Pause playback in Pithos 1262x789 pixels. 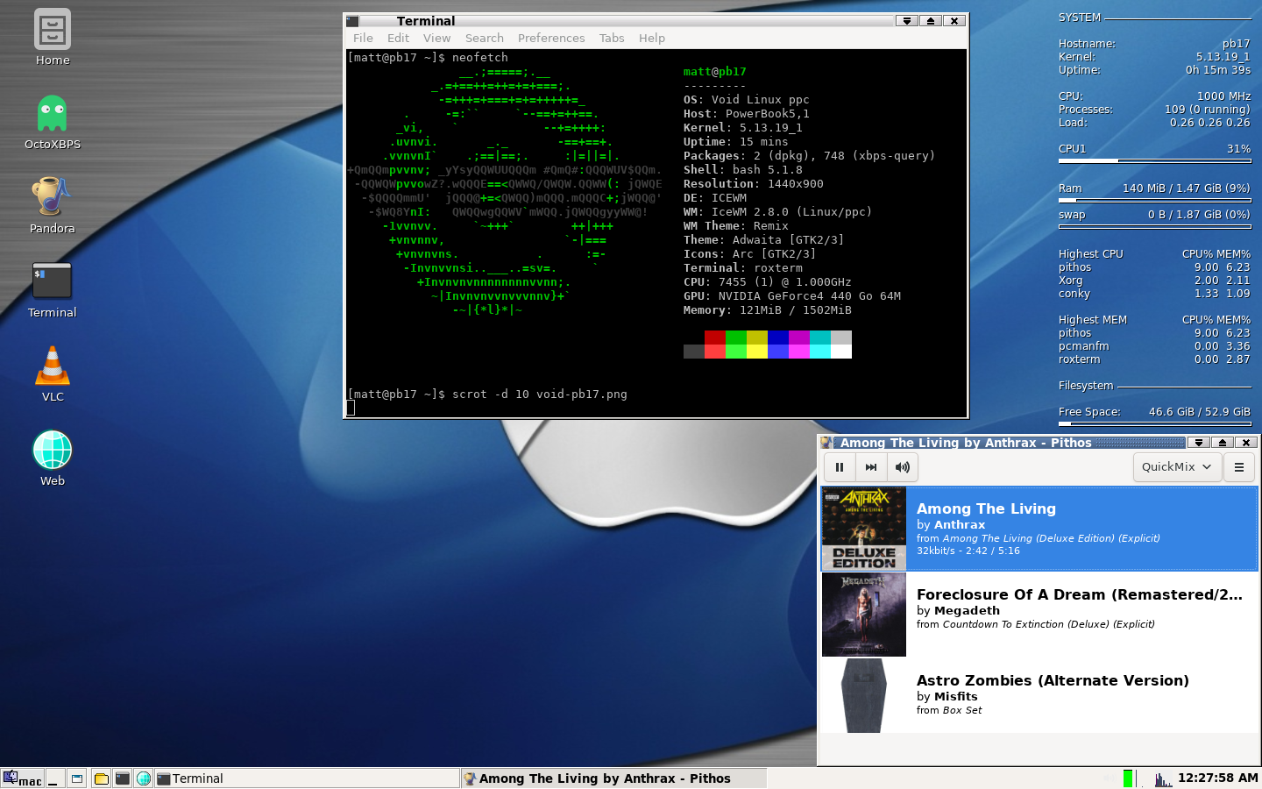click(840, 467)
